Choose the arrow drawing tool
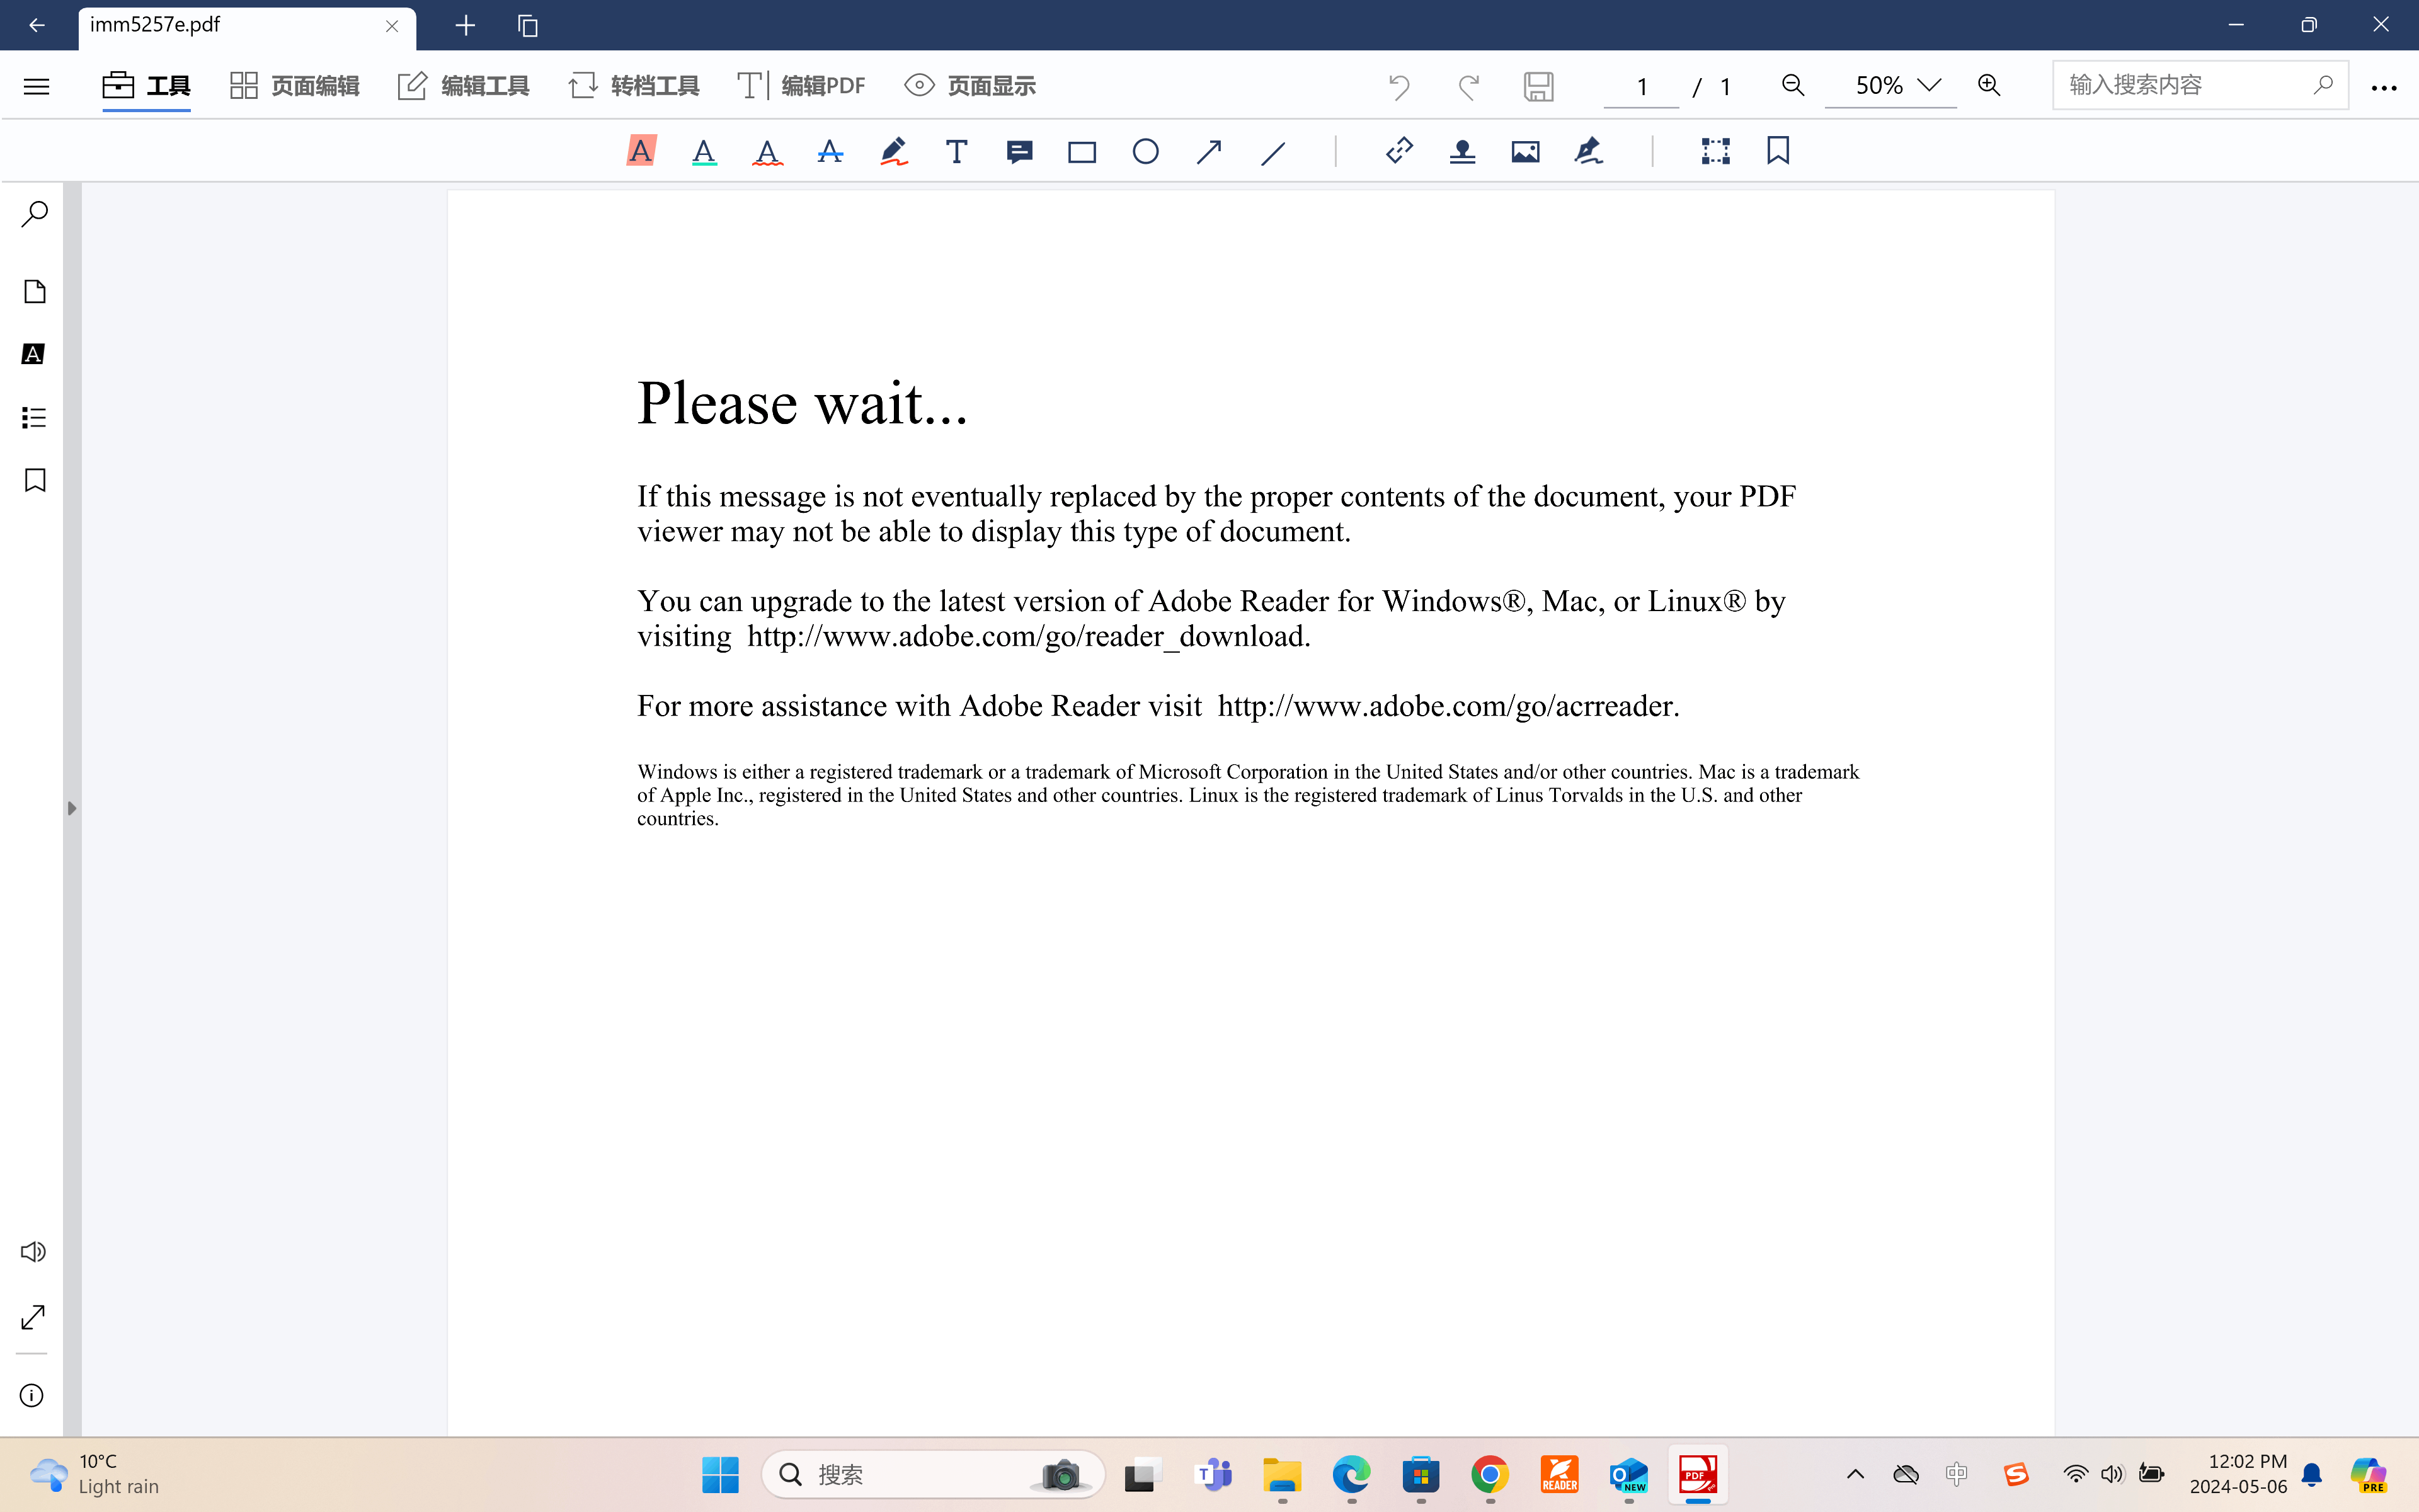2419x1512 pixels. 1208,152
